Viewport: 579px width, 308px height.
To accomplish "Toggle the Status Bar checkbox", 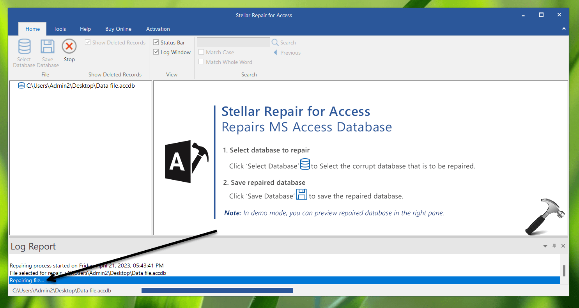I will click(156, 42).
